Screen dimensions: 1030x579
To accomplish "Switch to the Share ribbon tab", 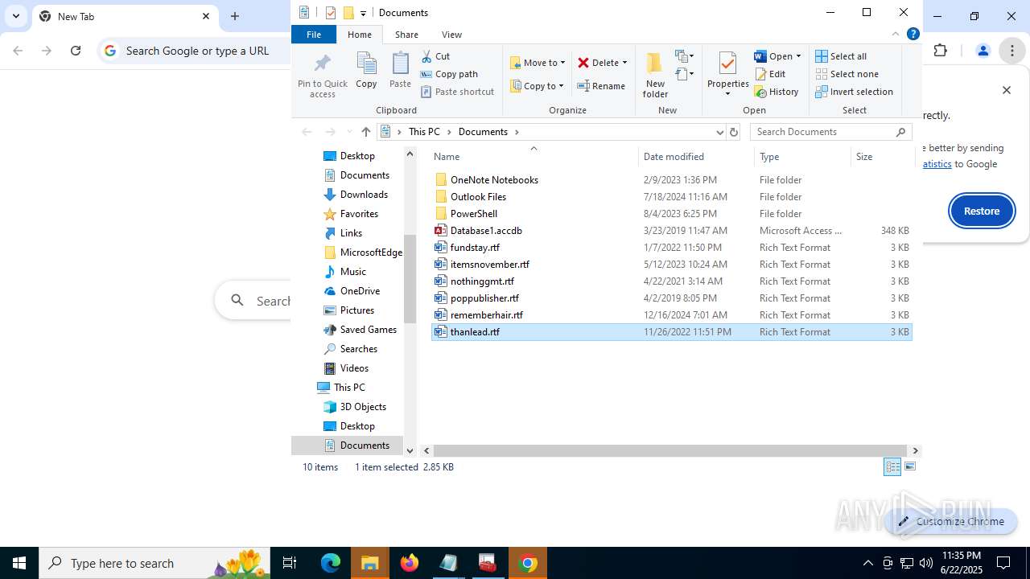I will (406, 35).
